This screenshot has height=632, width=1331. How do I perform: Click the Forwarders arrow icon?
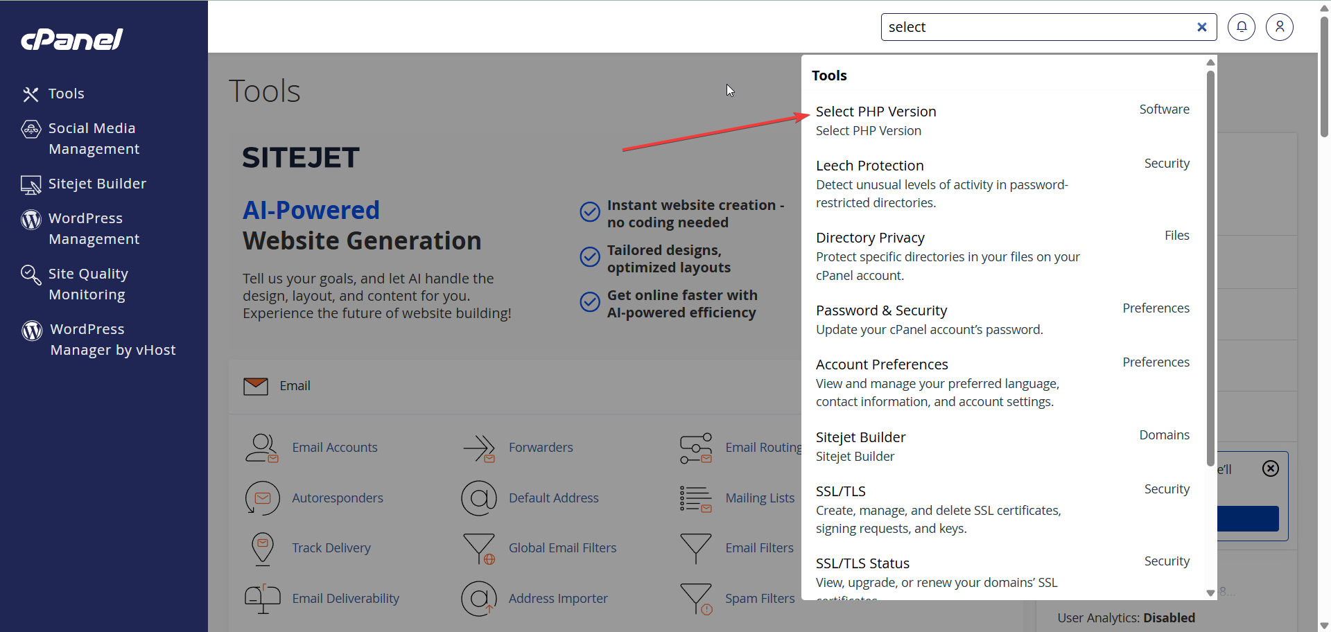tap(479, 448)
